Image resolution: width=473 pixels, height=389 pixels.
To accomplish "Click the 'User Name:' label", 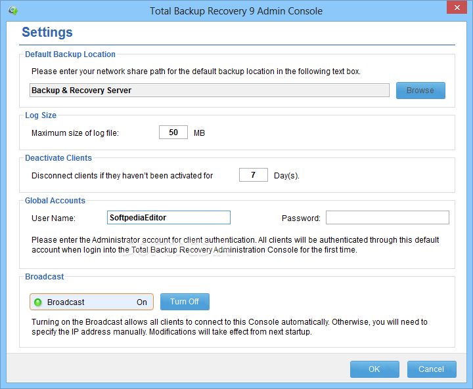I will (x=53, y=218).
